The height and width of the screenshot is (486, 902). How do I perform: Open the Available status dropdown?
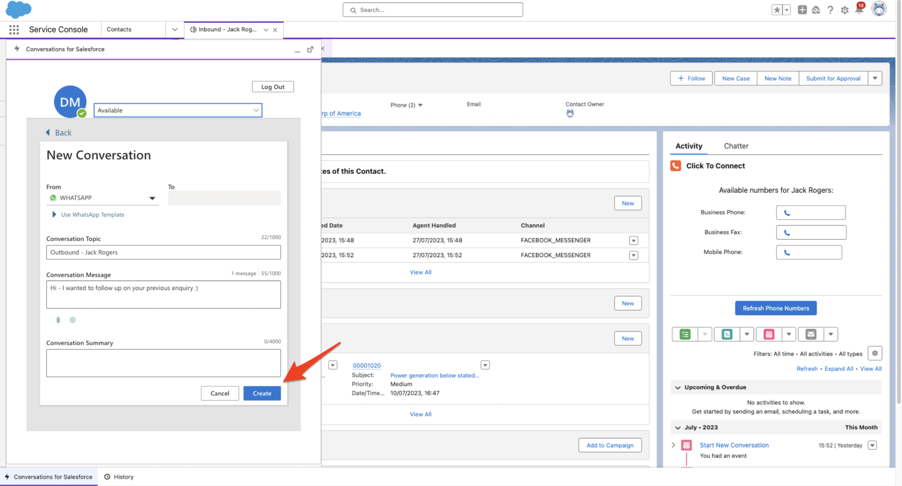[178, 110]
